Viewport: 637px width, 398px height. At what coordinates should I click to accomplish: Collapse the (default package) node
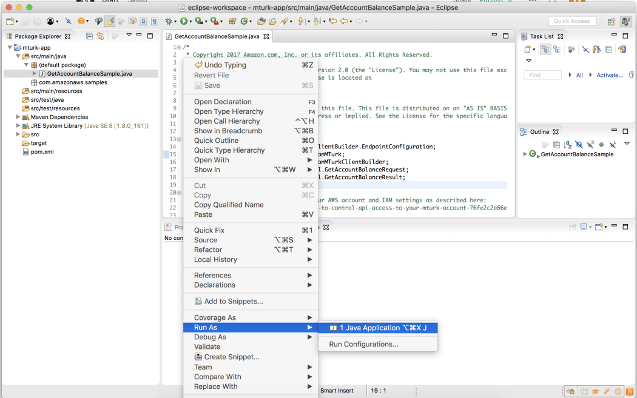pos(26,65)
